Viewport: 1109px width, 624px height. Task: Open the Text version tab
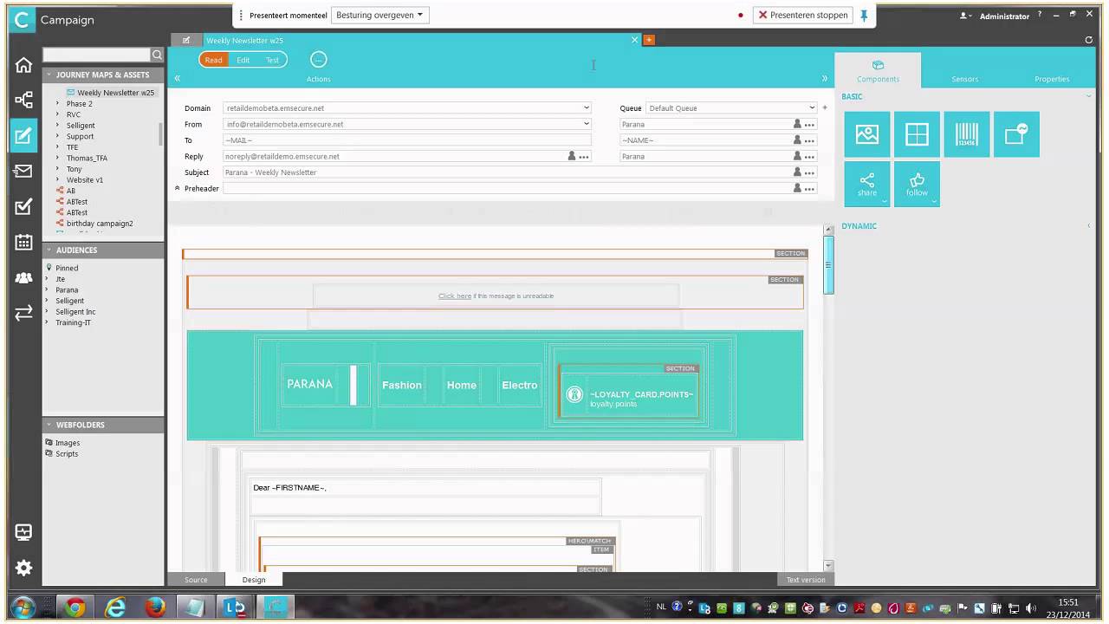click(x=806, y=580)
